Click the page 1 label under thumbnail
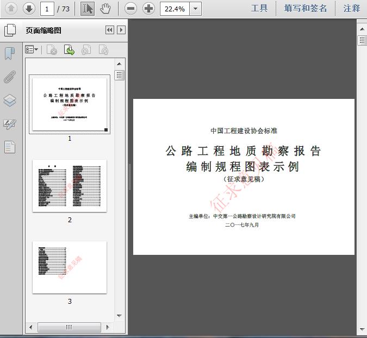 pos(70,139)
